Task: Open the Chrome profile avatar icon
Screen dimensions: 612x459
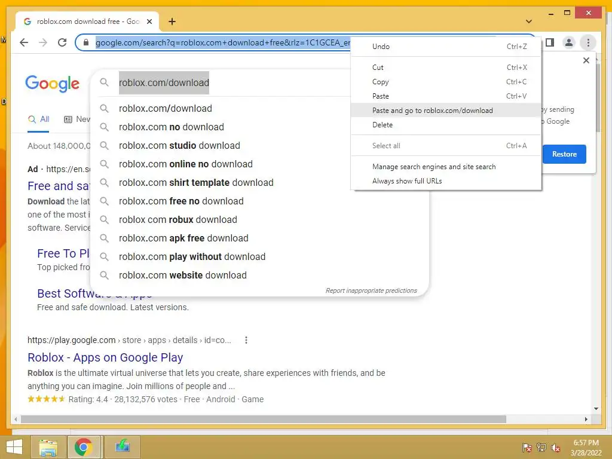Action: click(x=569, y=42)
